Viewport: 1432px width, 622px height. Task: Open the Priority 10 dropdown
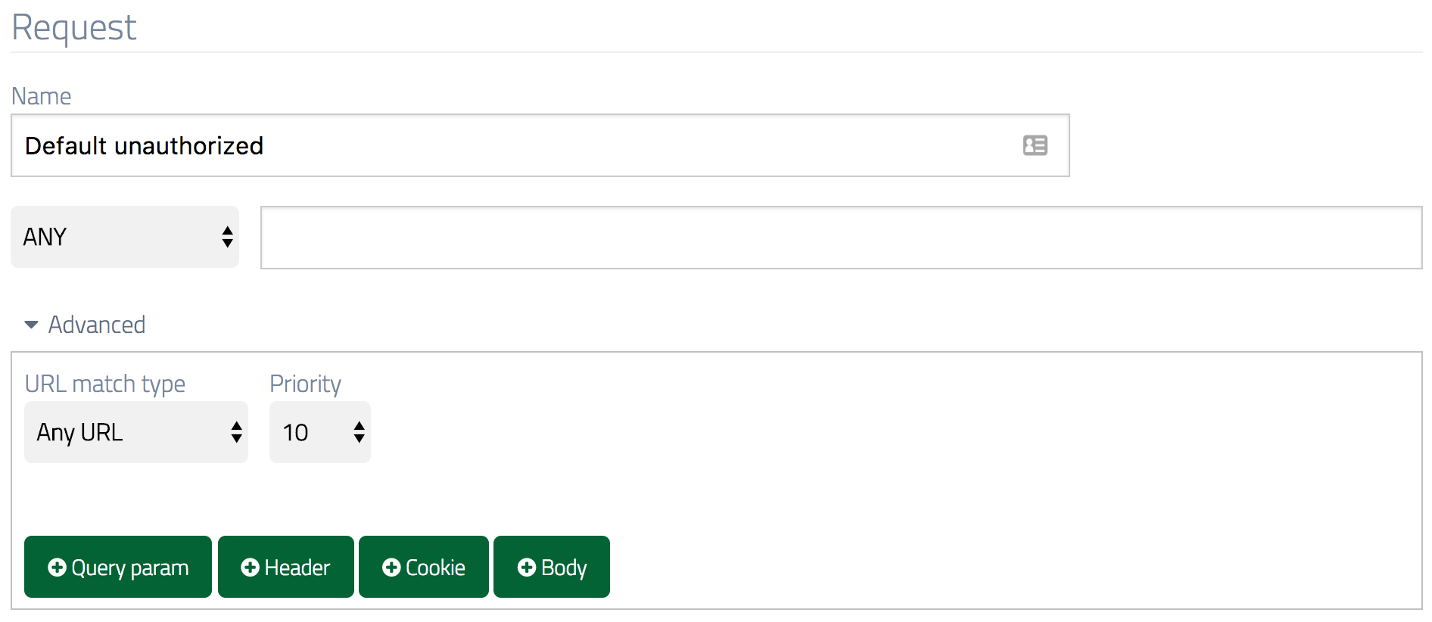click(320, 432)
